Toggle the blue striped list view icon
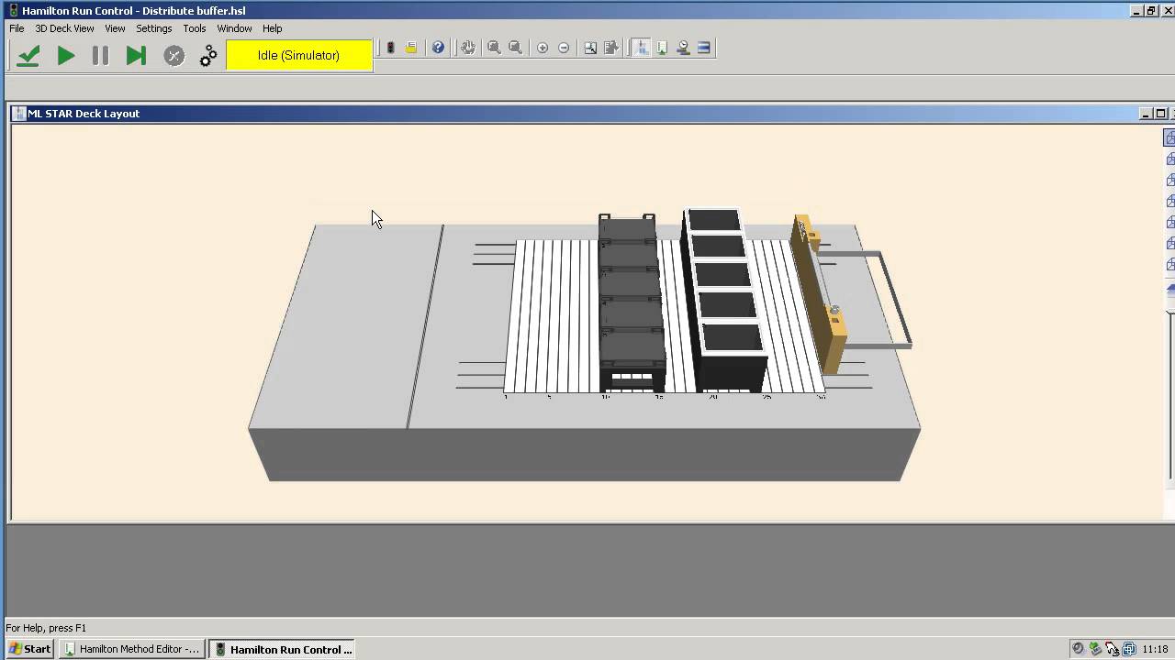The height and width of the screenshot is (660, 1175). (704, 48)
